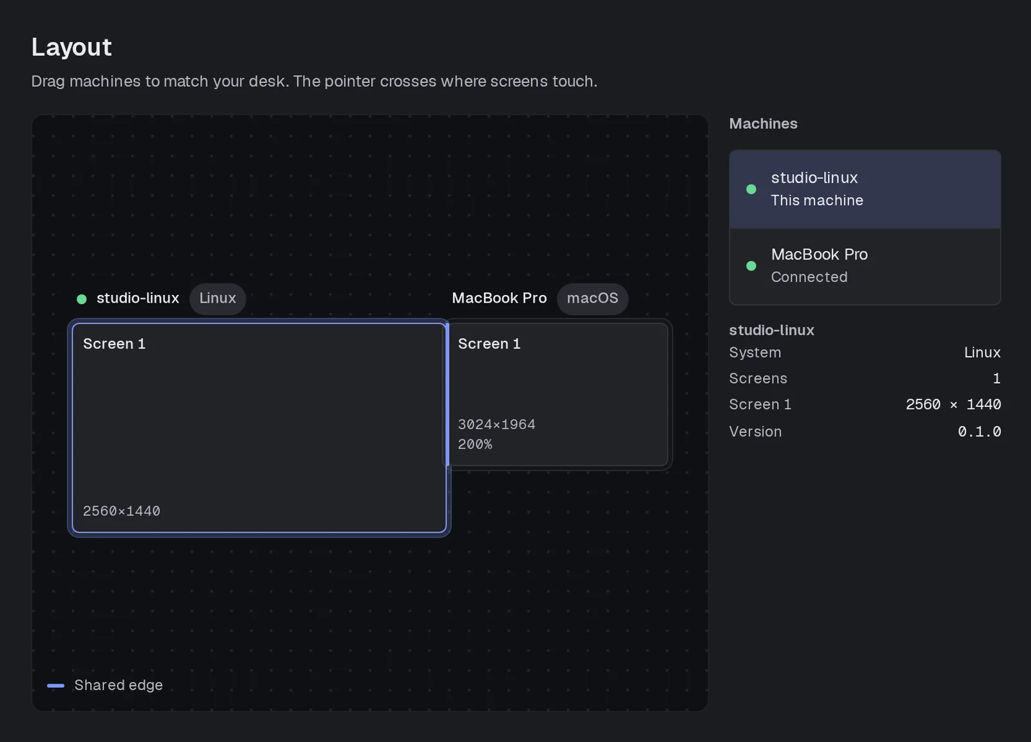This screenshot has width=1031, height=742.
Task: Click the green dot in the MacBook Pro machine row
Action: (x=751, y=266)
